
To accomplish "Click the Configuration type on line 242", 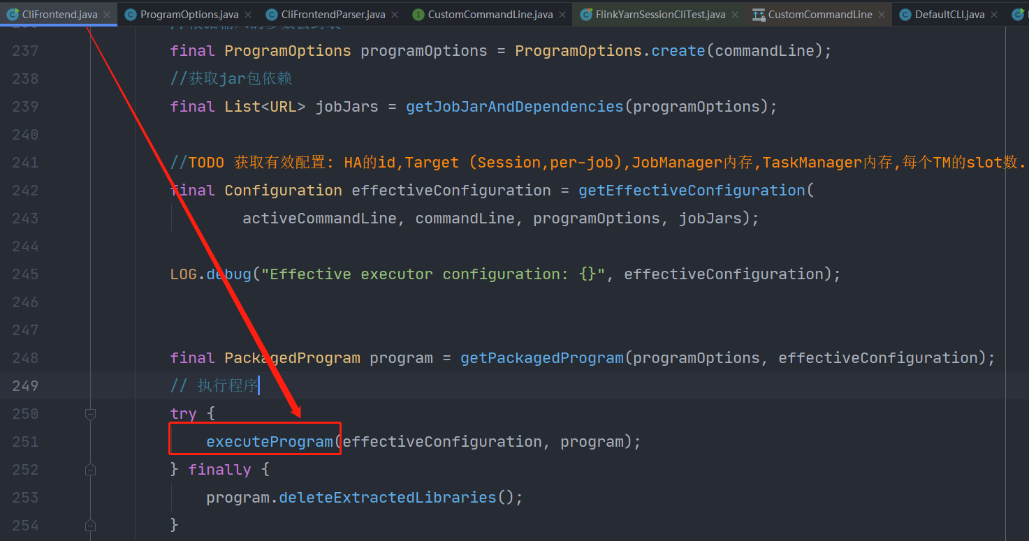I will [x=284, y=191].
